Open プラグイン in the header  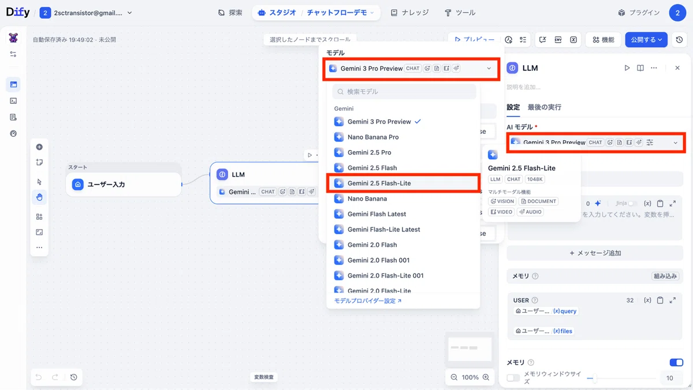tap(639, 13)
